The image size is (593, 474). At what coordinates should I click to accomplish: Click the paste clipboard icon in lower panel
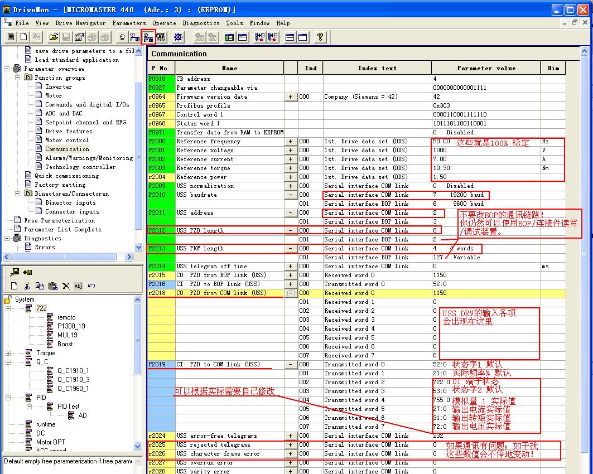click(x=53, y=286)
